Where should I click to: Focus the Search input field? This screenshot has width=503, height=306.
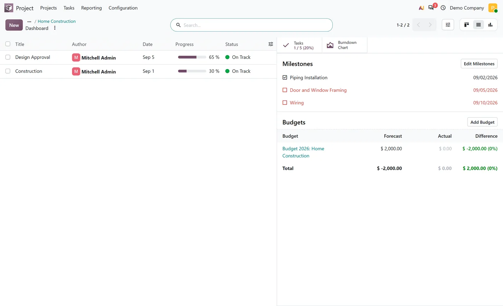click(251, 25)
